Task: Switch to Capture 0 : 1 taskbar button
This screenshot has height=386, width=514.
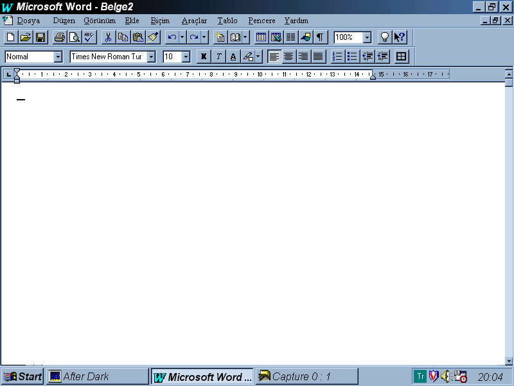Action: coord(307,376)
